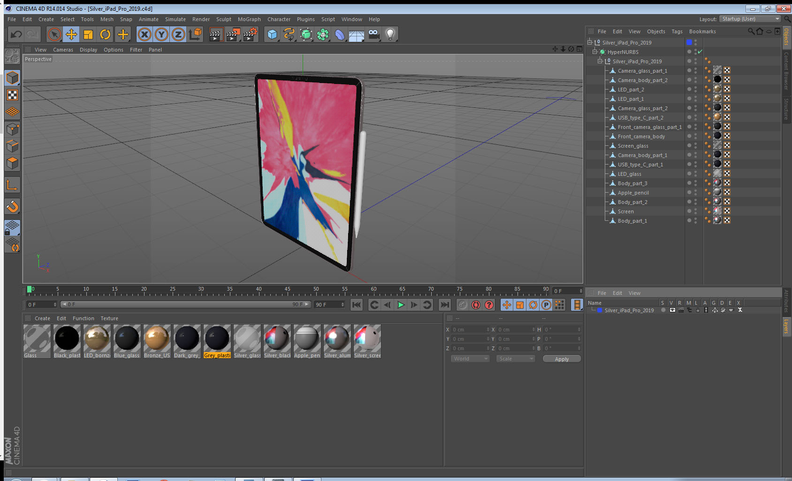
Task: Click the Apply coordinates button
Action: [562, 359]
